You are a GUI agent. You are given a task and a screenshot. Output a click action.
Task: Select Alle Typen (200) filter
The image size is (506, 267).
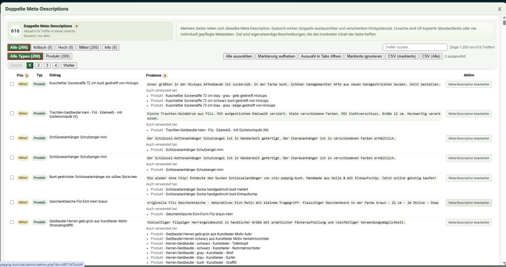(x=25, y=56)
